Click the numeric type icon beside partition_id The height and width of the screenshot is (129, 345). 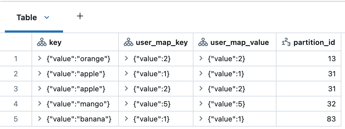click(x=286, y=43)
